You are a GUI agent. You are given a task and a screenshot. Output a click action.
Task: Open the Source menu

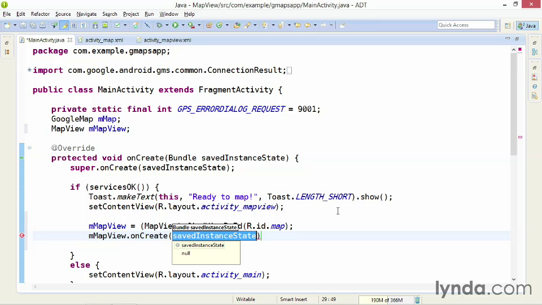click(x=63, y=14)
